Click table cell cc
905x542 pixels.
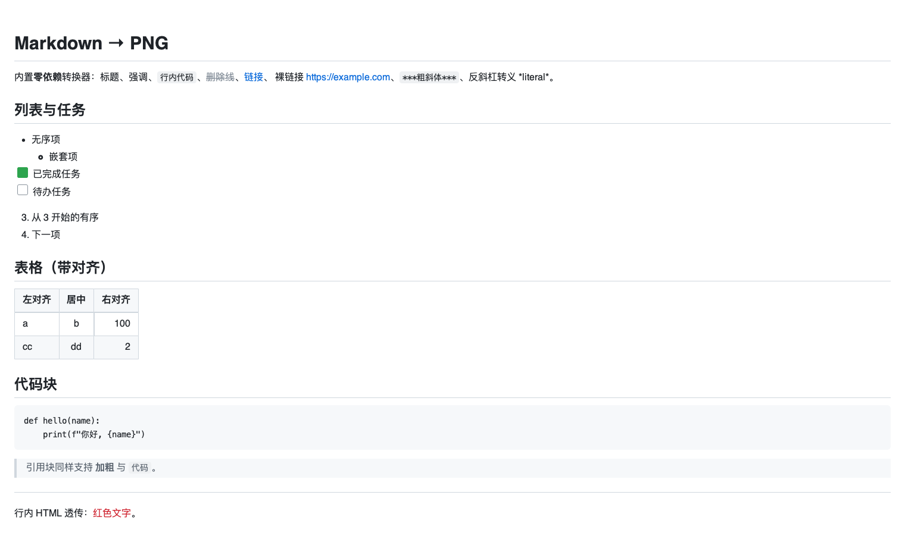tap(37, 347)
